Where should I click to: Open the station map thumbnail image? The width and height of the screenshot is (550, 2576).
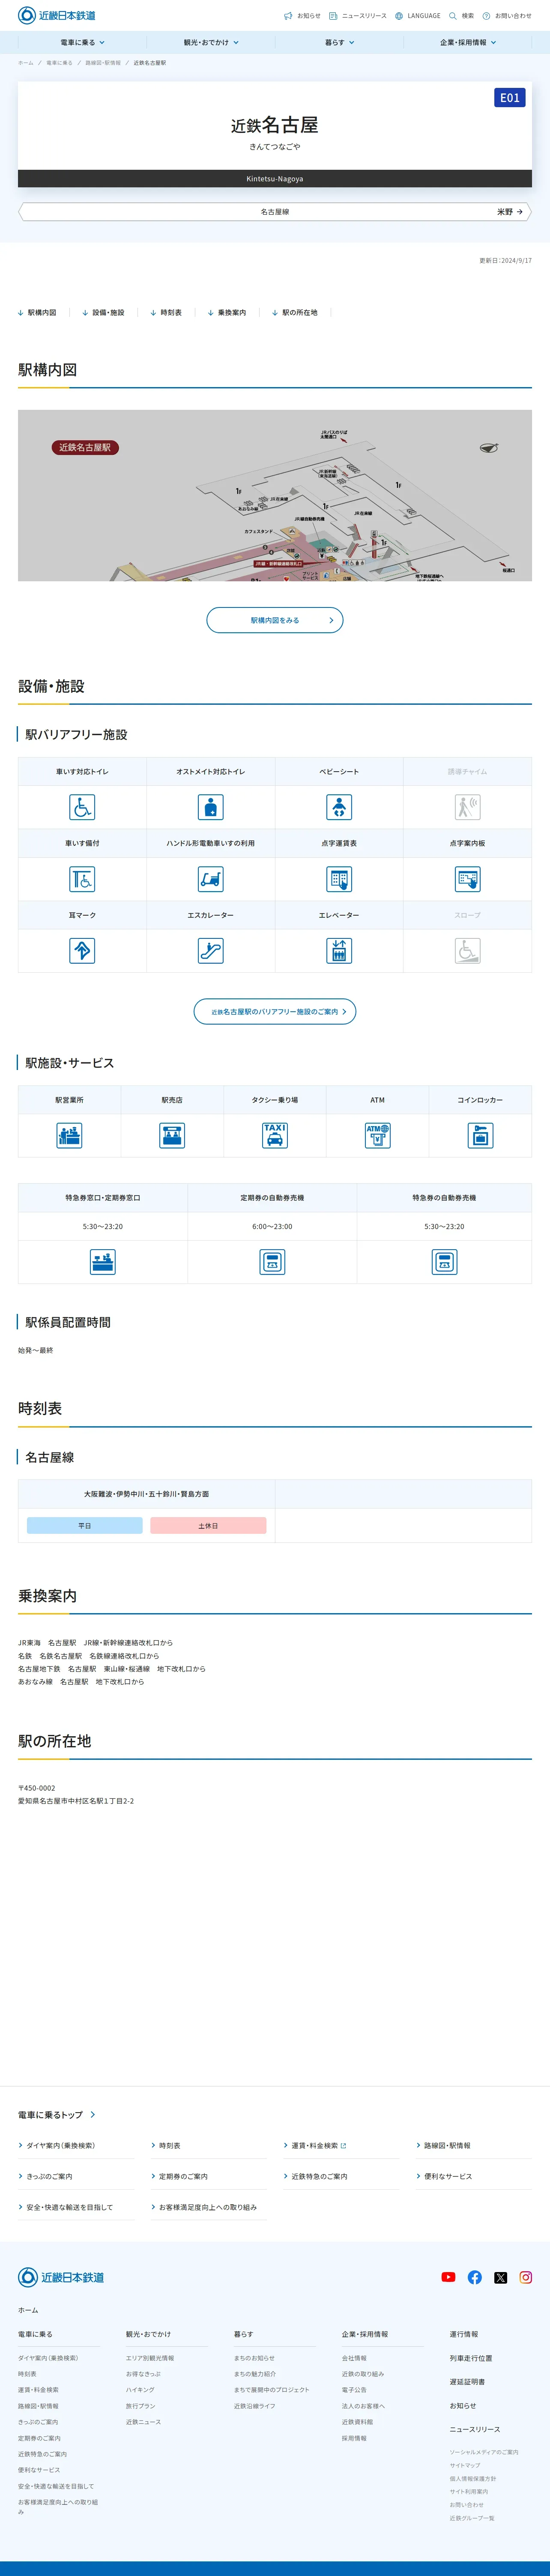pyautogui.click(x=275, y=495)
